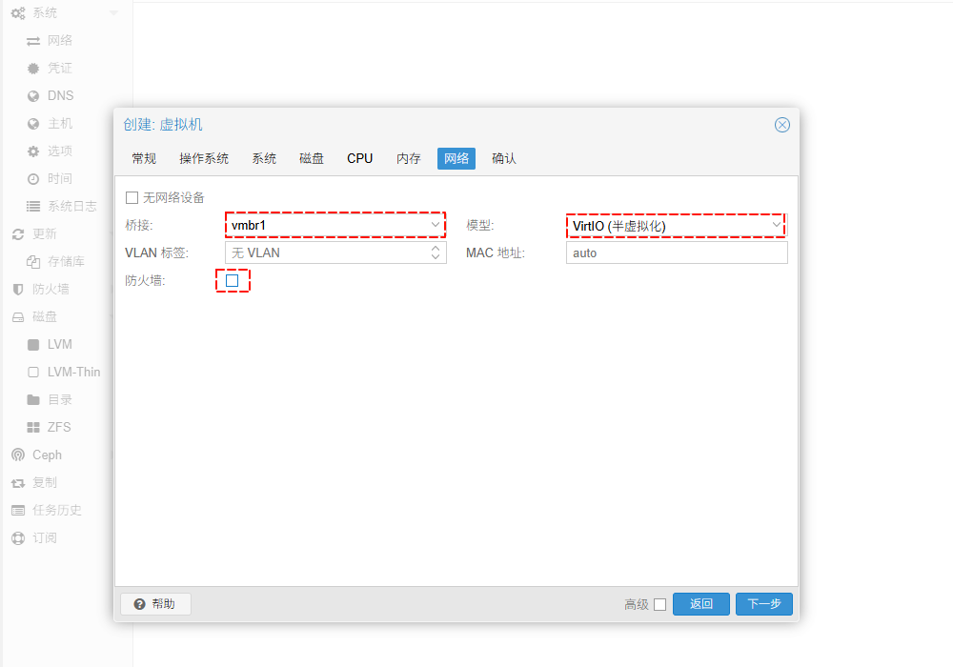Switch to the Disk (磁盘) tab in dialog

click(312, 158)
